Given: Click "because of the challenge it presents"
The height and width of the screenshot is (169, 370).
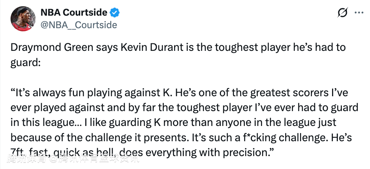Looking at the screenshot, I should tap(97, 137).
